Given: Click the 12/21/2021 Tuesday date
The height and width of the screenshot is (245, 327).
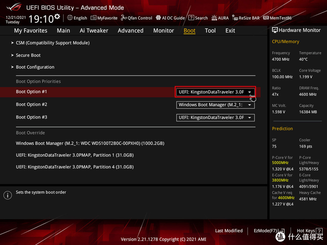Looking at the screenshot, I should click(x=16, y=20).
